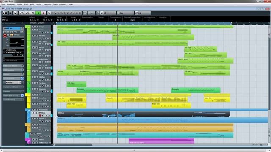
Task: Click the inspector volume slider
Action: coord(17,39)
